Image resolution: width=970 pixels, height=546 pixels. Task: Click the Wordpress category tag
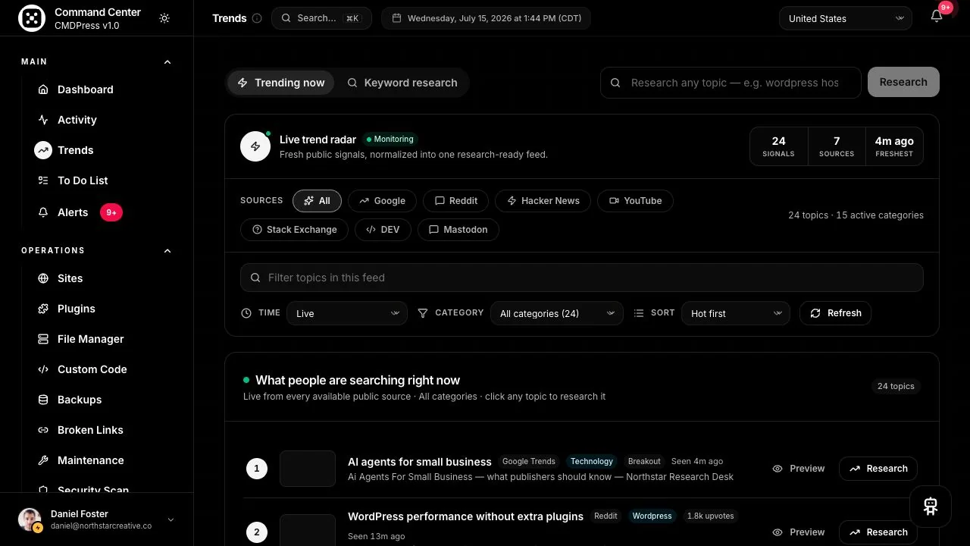(x=652, y=516)
